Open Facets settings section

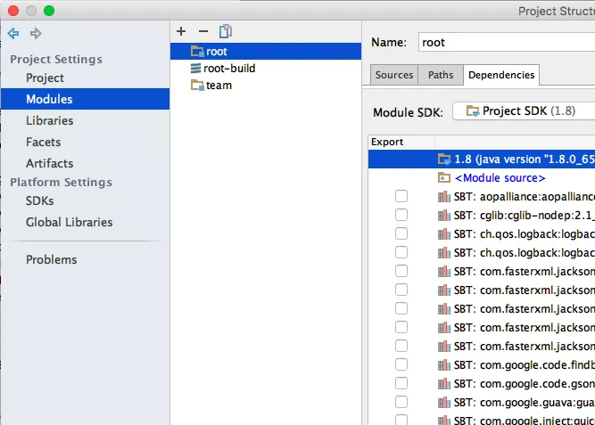pyautogui.click(x=43, y=142)
